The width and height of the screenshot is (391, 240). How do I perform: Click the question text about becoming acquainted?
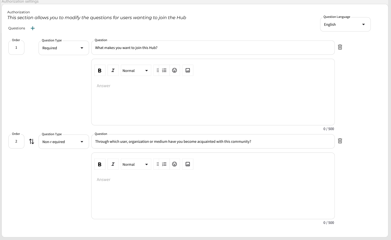coord(213,141)
